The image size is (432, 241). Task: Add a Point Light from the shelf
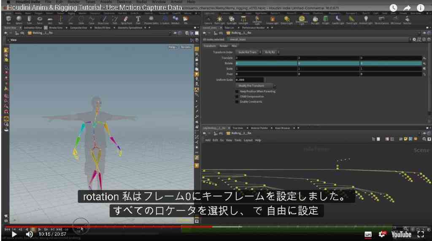click(x=219, y=20)
